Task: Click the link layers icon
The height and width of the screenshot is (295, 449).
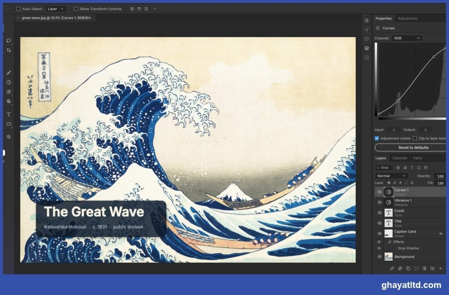Action: pyautogui.click(x=392, y=268)
